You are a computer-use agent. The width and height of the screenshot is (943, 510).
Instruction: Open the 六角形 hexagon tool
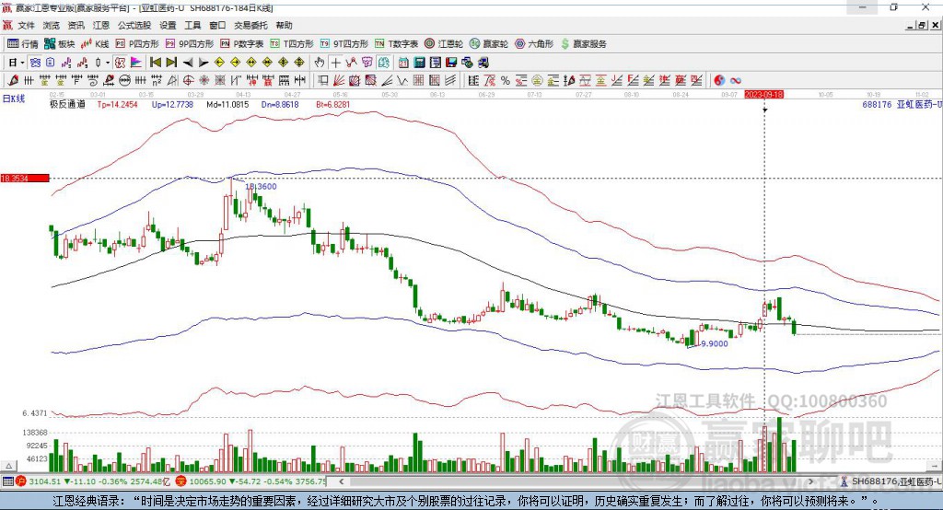[534, 44]
